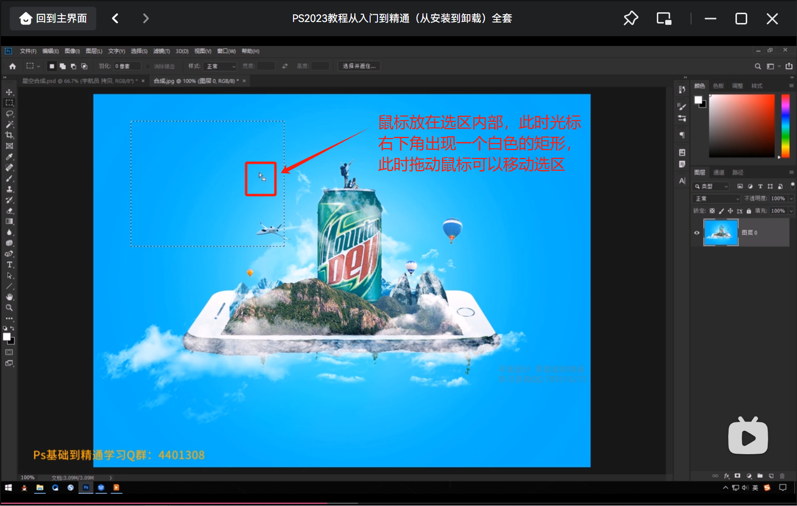
Task: Open the layer filter 类型 dropdown
Action: [x=711, y=186]
